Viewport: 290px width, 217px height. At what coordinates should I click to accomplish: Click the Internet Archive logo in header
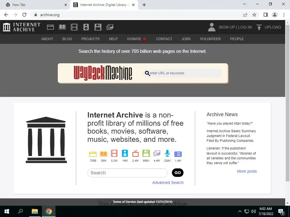click(22, 27)
